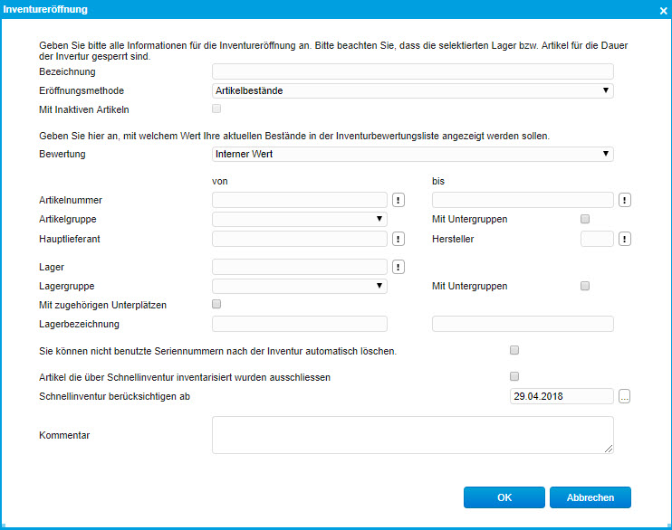Toggle exclusion of Schnellinventur articles checkbox
This screenshot has height=530, width=672.
tap(514, 376)
